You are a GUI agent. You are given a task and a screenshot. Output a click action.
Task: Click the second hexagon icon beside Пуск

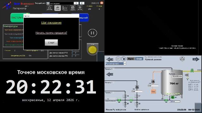[x=123, y=59]
